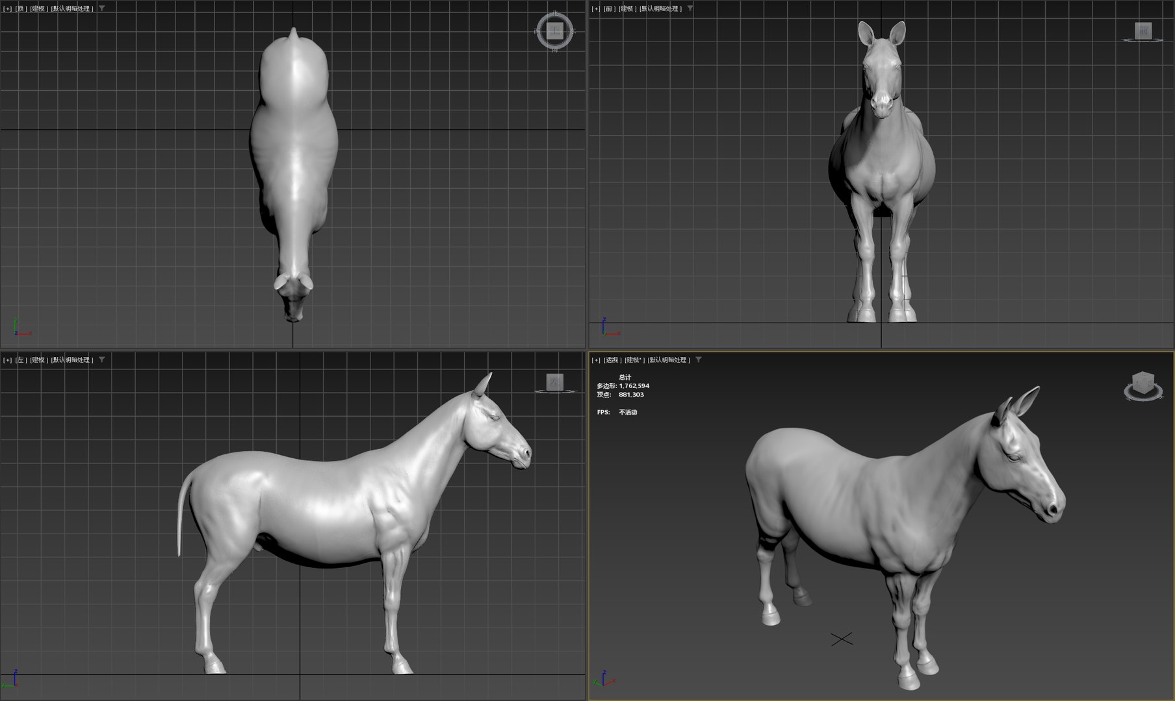Click the ViewCube in the Top viewport
The width and height of the screenshot is (1175, 701).
555,31
